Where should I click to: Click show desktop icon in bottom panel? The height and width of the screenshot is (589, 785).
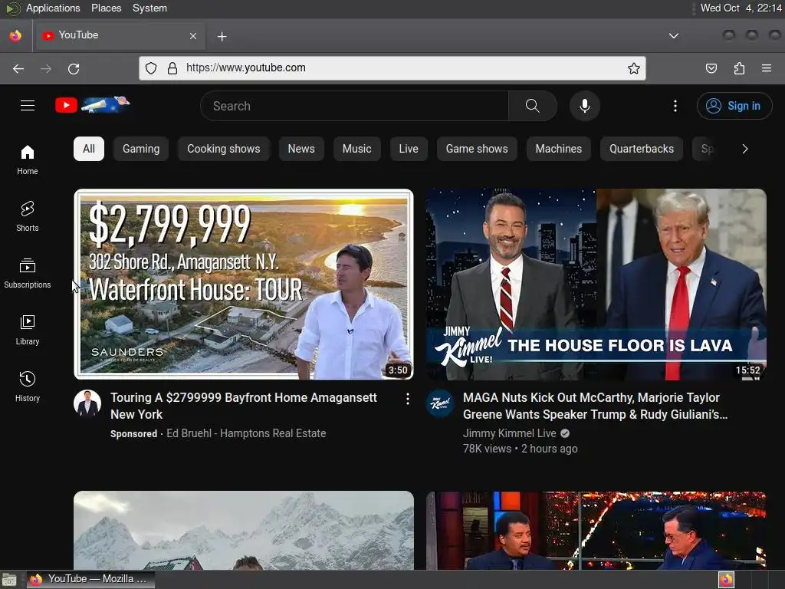point(9,580)
